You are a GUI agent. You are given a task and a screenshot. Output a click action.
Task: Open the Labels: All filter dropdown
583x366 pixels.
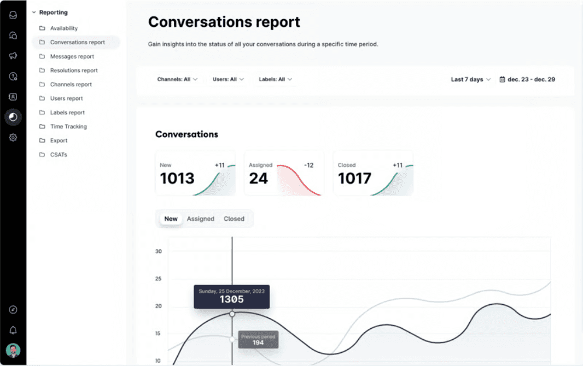tap(276, 79)
